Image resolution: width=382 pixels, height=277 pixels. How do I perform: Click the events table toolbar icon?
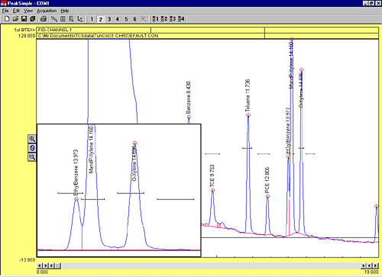tap(63, 19)
